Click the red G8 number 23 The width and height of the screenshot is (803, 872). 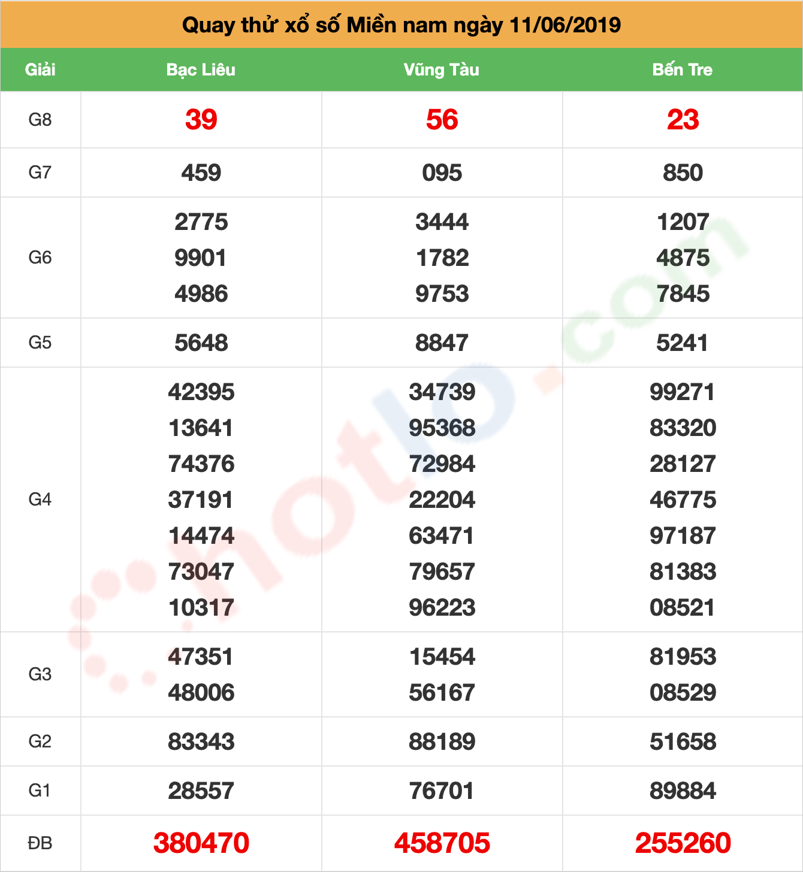pyautogui.click(x=683, y=120)
